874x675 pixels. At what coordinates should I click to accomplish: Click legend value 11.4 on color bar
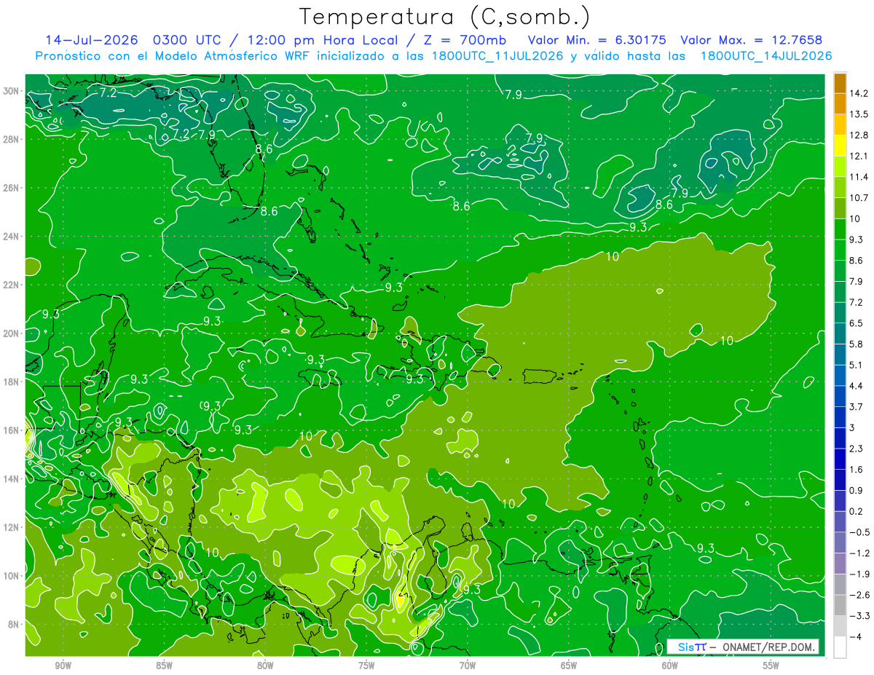pos(860,177)
